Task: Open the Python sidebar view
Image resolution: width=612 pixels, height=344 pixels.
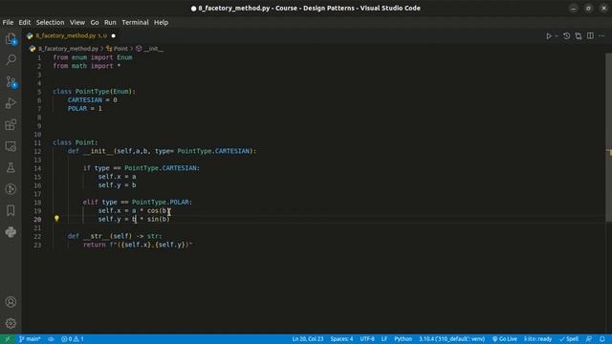Action: [x=11, y=232]
